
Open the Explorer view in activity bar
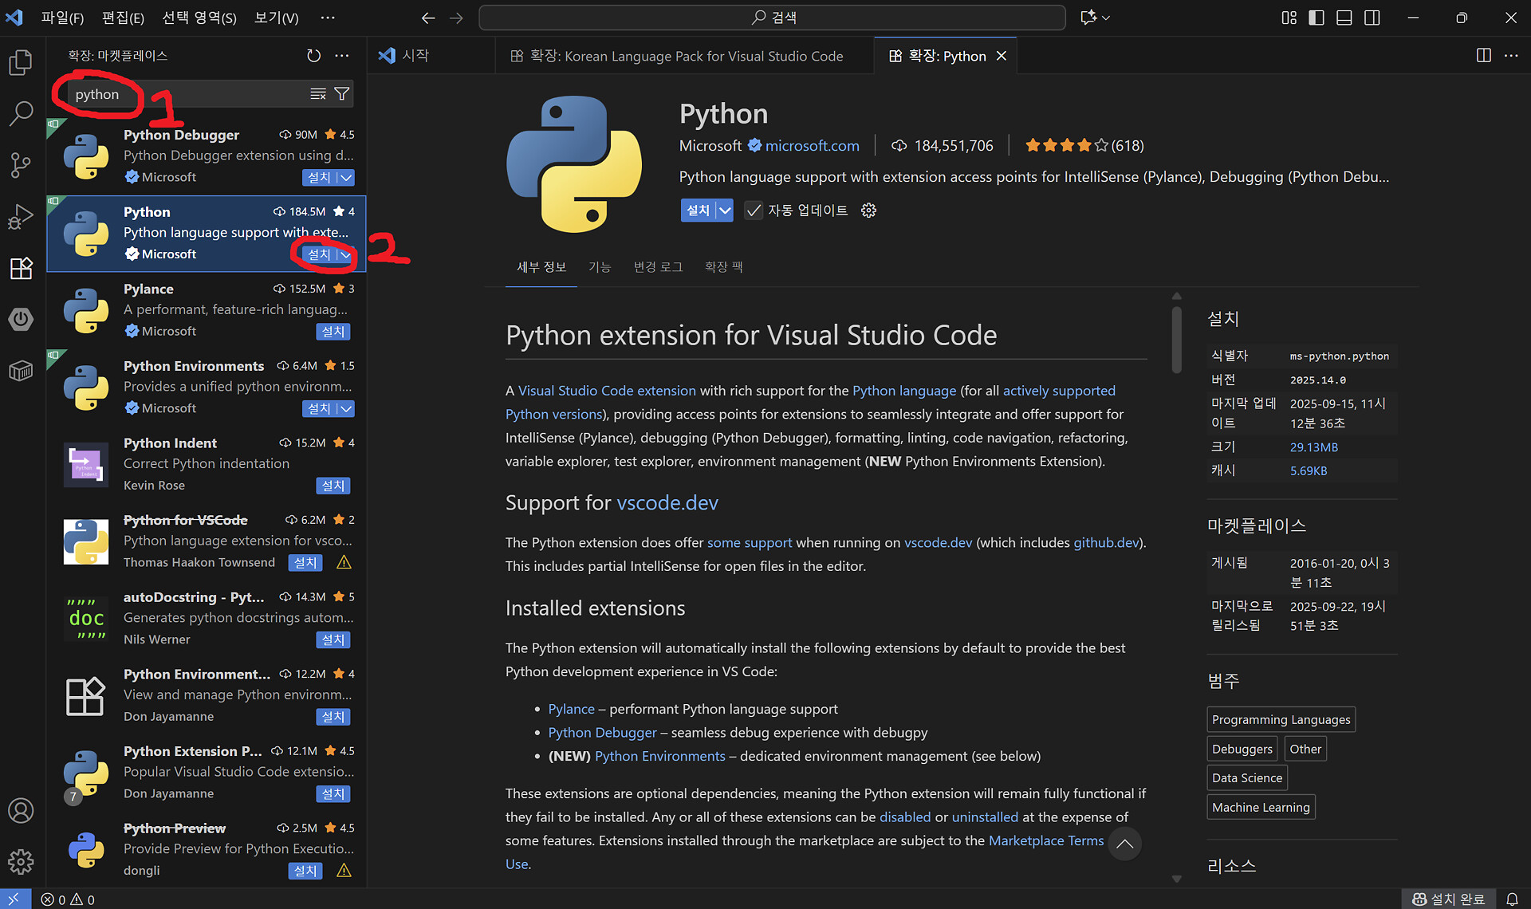(x=21, y=62)
